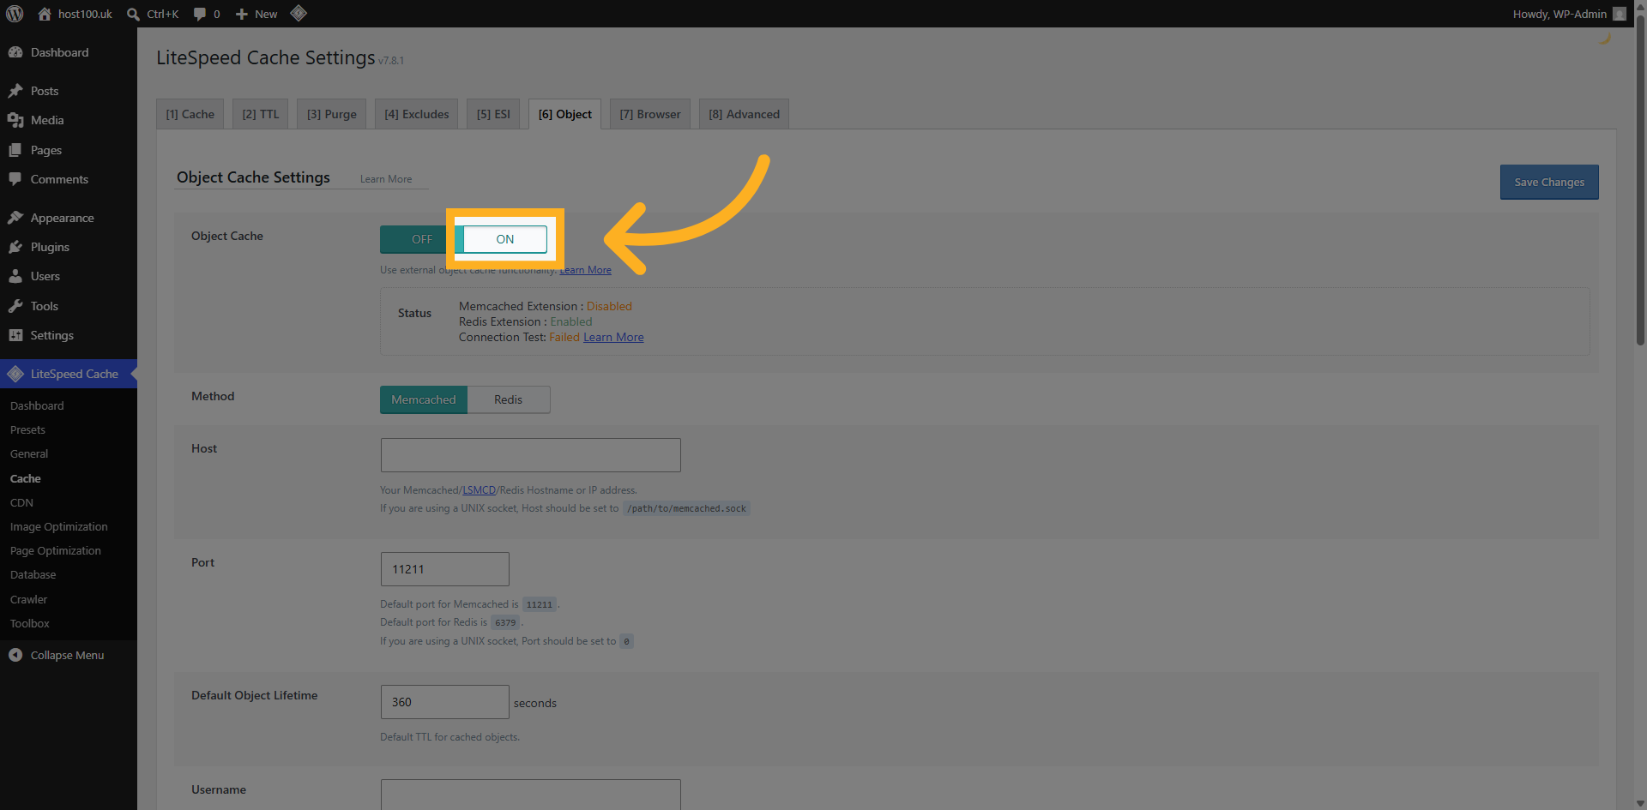The image size is (1647, 810).
Task: Click into the Port field showing 11211
Action: [x=445, y=569]
